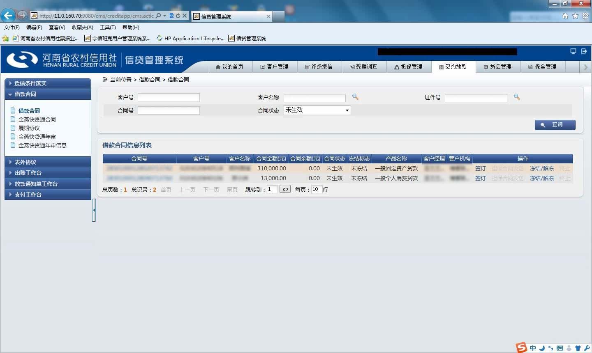Focus the 合同号 input field
The width and height of the screenshot is (592, 353).
tap(169, 110)
